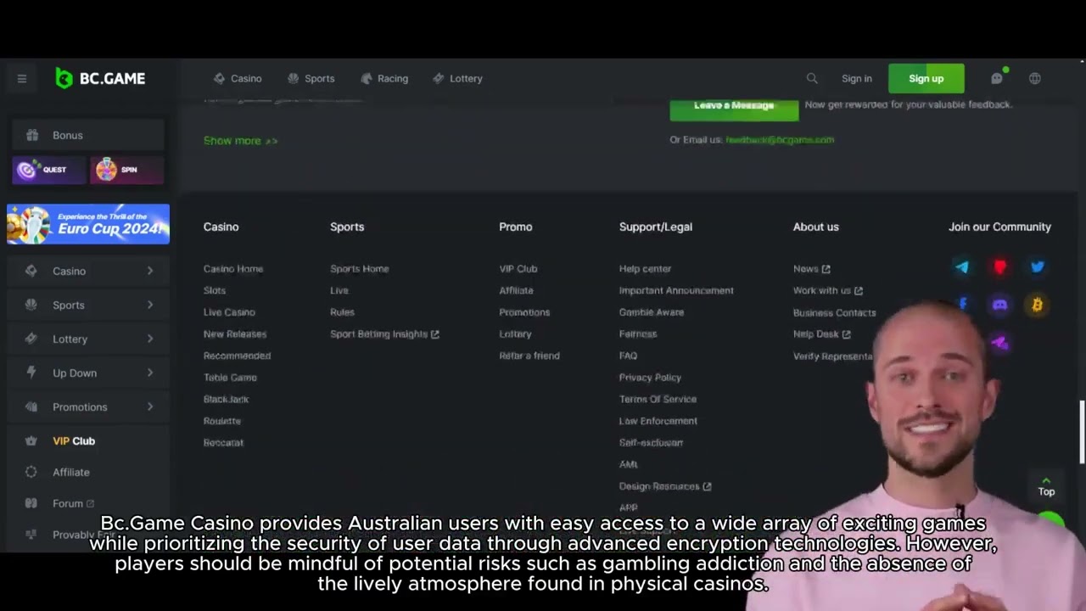Open the Sports Home footer link
The image size is (1086, 611).
click(x=360, y=269)
